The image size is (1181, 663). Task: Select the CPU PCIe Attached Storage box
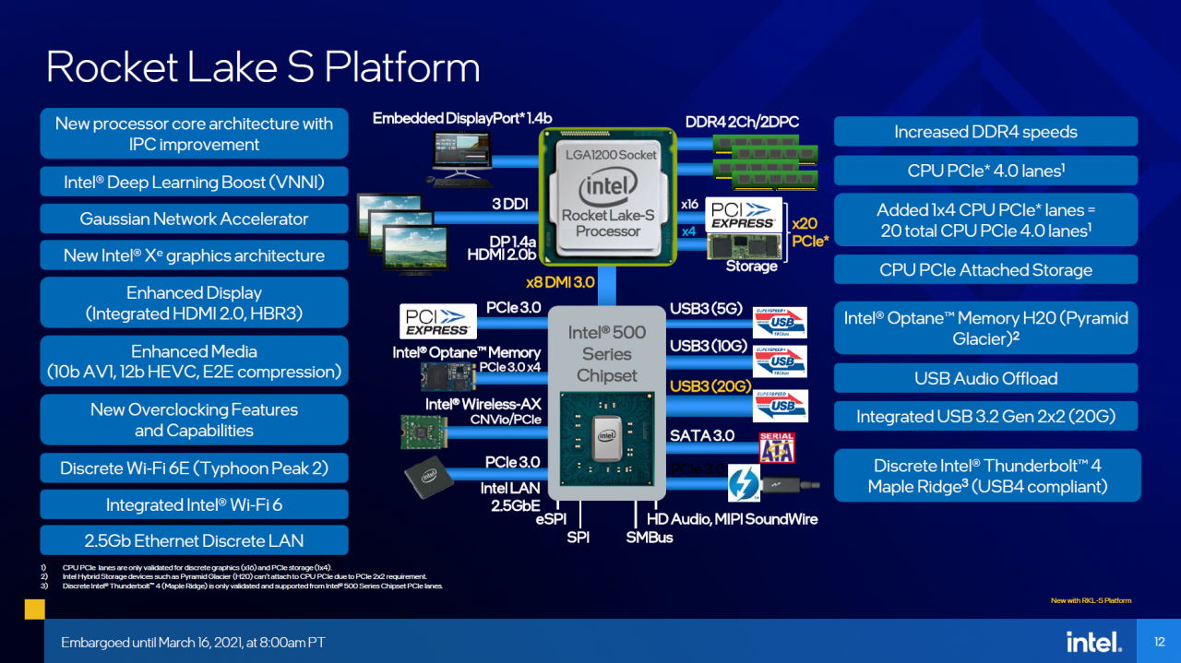(985, 270)
